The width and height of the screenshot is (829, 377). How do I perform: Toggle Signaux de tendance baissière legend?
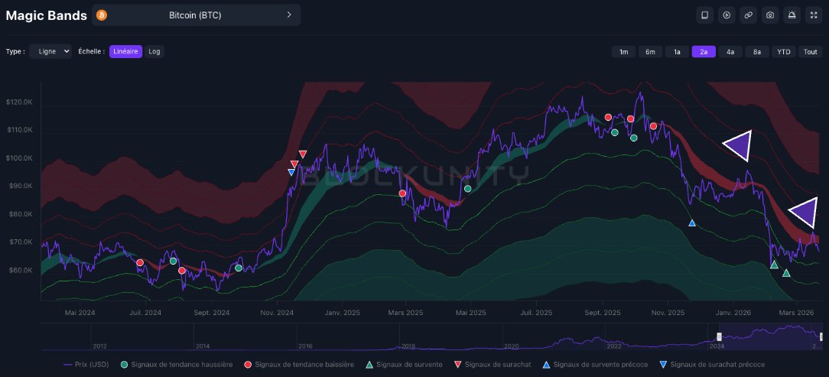pyautogui.click(x=299, y=364)
